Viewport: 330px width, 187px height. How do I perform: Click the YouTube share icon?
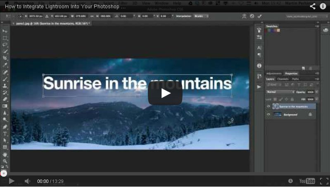click(313, 6)
